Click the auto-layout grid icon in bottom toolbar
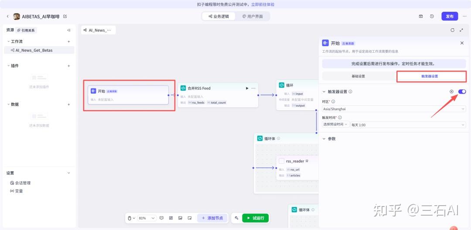The height and width of the screenshot is (230, 471). coord(171,218)
